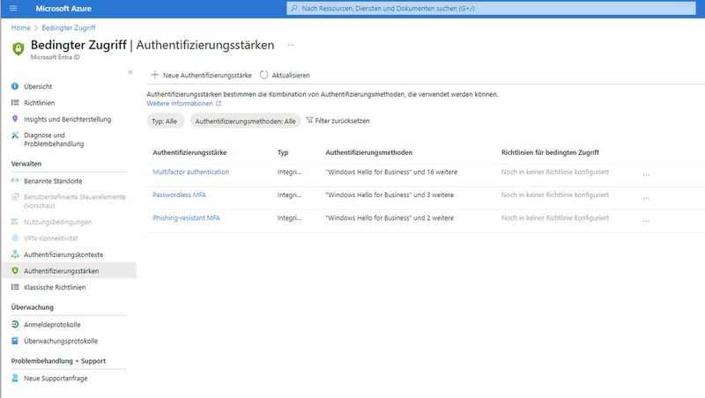The height and width of the screenshot is (398, 705).
Task: Sort by Authentifizierungsstärke column header
Action: click(x=189, y=152)
